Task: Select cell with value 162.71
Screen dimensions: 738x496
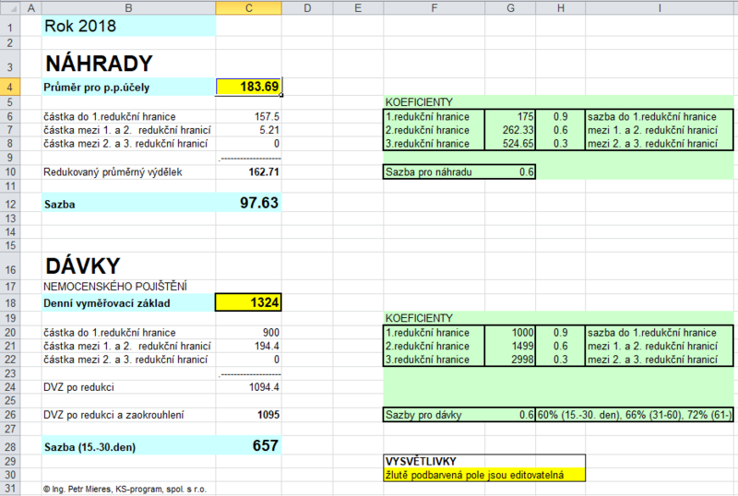Action: click(248, 171)
